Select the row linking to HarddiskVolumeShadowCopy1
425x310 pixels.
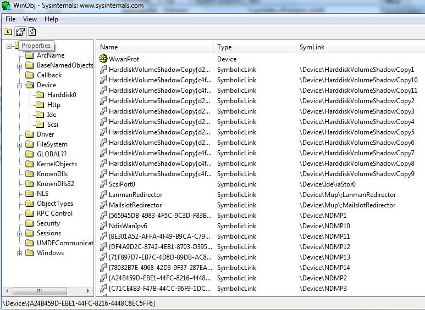(x=261, y=70)
